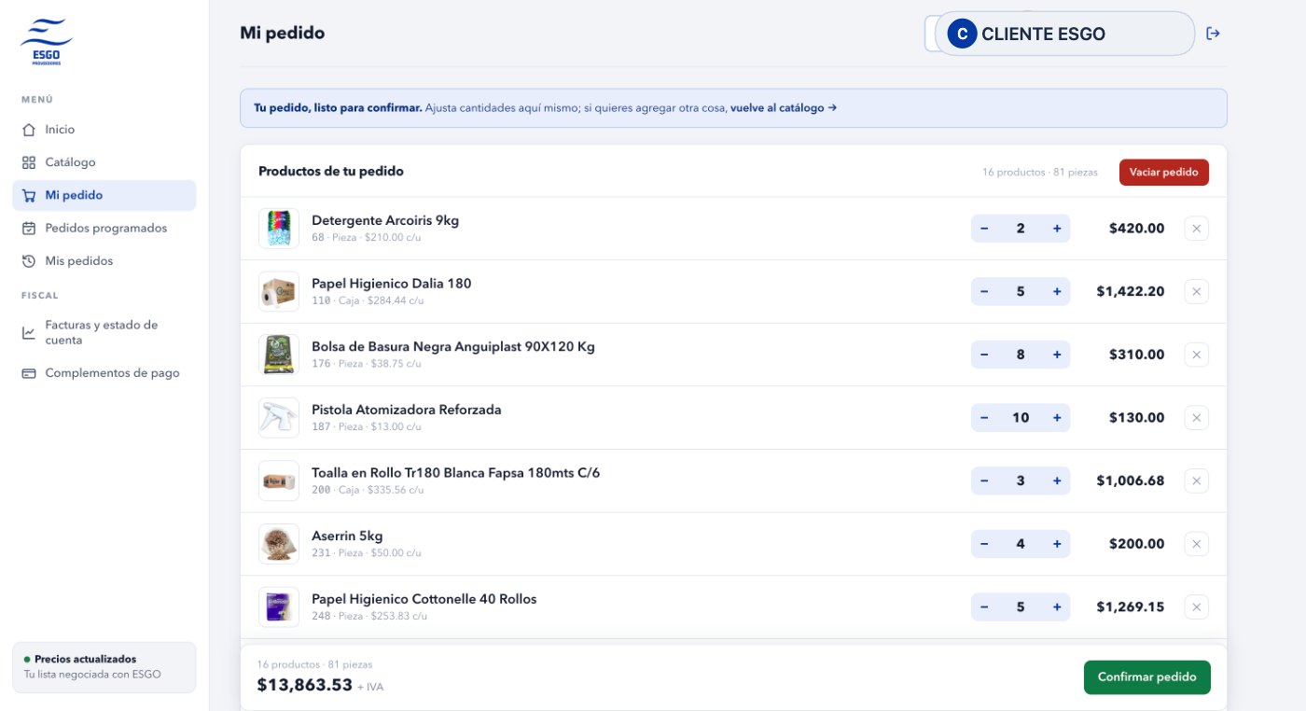Decrease quantity of Pistola Atomizadora Reforzada
This screenshot has width=1306, height=711.
pos(984,418)
